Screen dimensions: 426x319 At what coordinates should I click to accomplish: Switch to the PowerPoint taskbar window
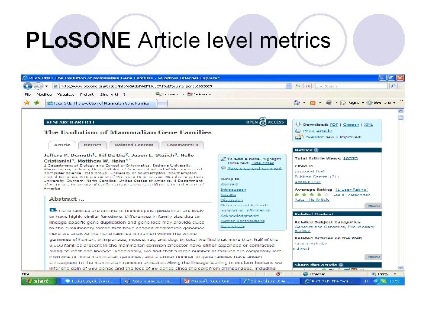pyautogui.click(x=210, y=281)
